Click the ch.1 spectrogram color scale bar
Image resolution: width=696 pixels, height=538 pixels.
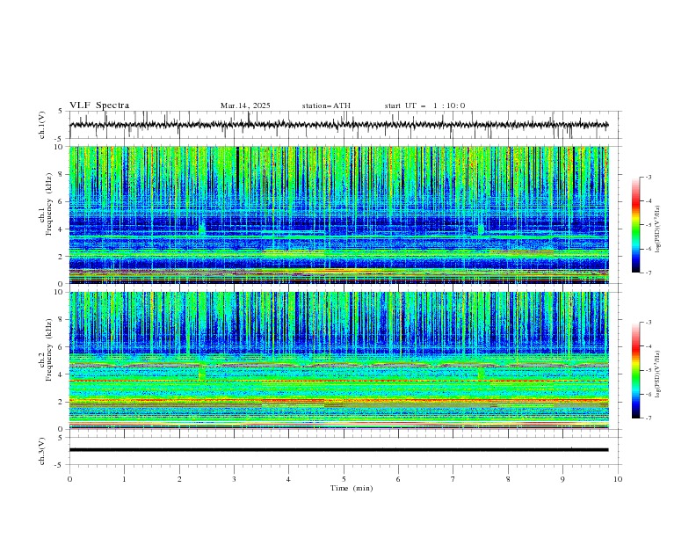(x=635, y=225)
